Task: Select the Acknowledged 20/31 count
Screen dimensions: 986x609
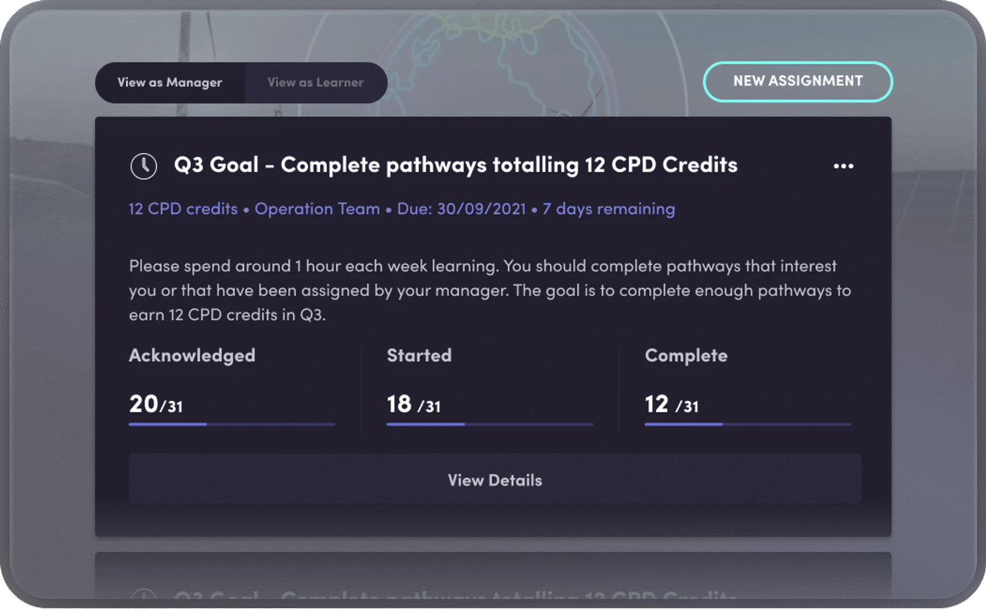Action: [156, 404]
